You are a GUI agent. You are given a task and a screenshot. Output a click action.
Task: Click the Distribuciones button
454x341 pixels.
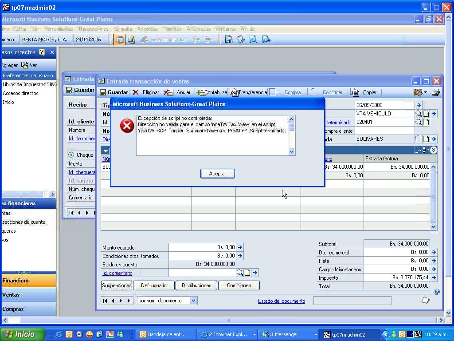coord(196,285)
